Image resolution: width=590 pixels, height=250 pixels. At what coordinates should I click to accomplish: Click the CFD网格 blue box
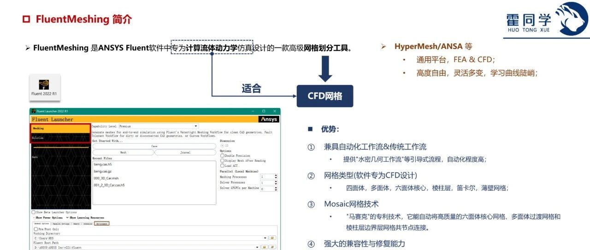point(325,96)
